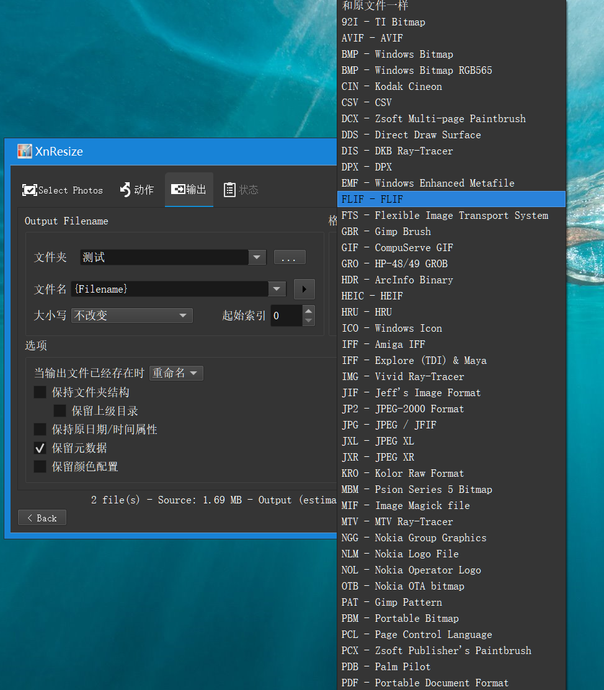Select PCL - Page Control Language
Screen dimensions: 604x690
(451, 635)
